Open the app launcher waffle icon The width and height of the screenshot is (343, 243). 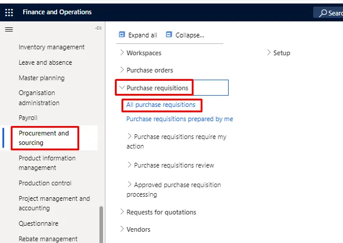pyautogui.click(x=9, y=12)
